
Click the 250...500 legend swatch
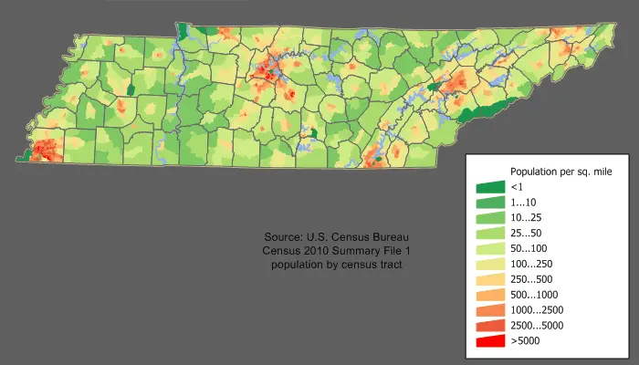(x=490, y=279)
